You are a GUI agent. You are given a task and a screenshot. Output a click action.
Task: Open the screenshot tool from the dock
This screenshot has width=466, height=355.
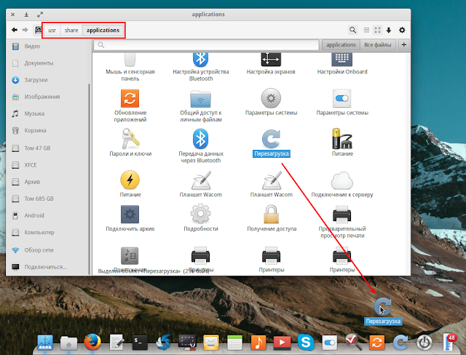click(187, 342)
